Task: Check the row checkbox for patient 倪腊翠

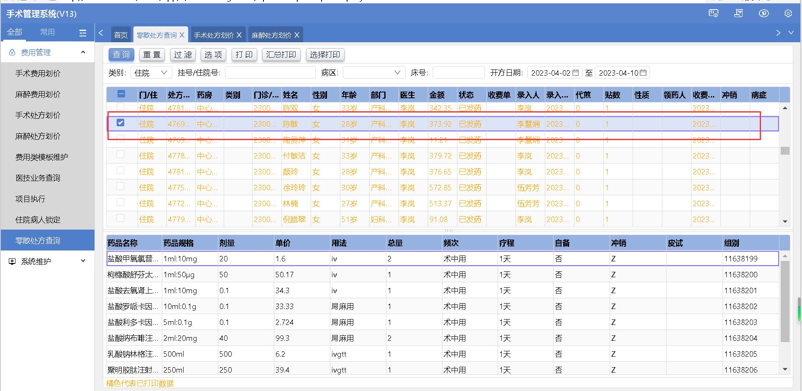Action: click(120, 218)
